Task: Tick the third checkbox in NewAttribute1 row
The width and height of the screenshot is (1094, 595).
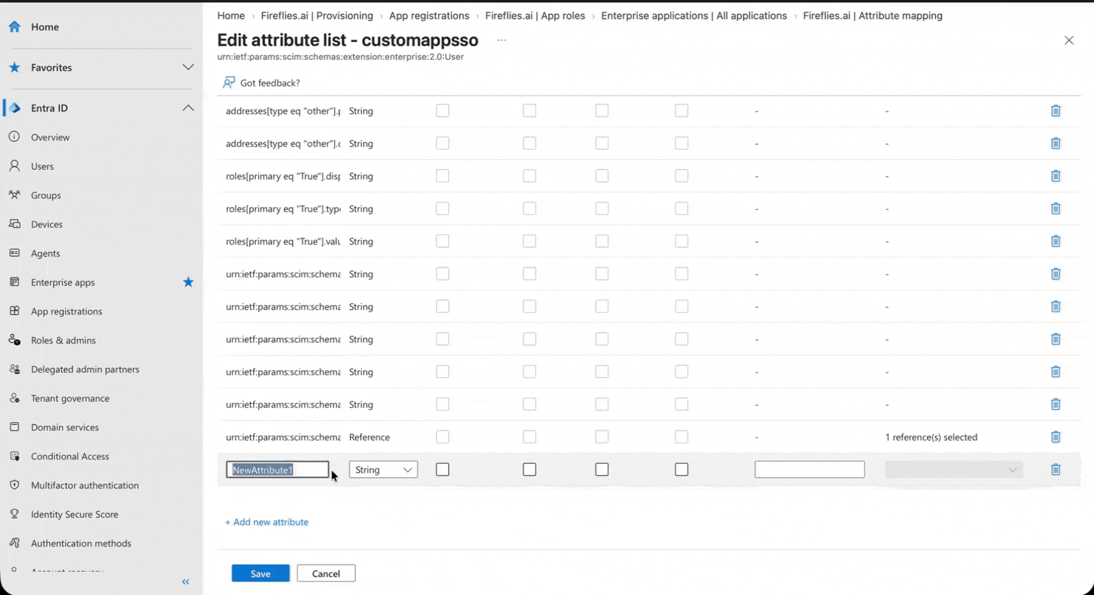Action: click(602, 470)
